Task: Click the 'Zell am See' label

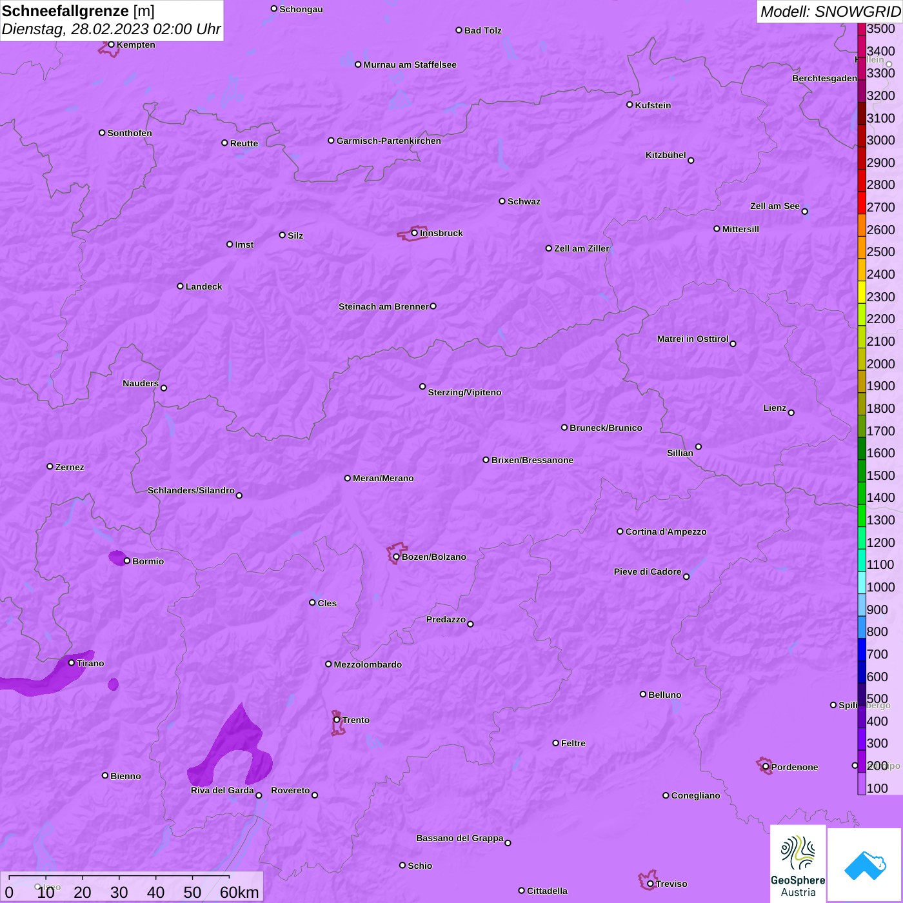Action: pyautogui.click(x=775, y=206)
